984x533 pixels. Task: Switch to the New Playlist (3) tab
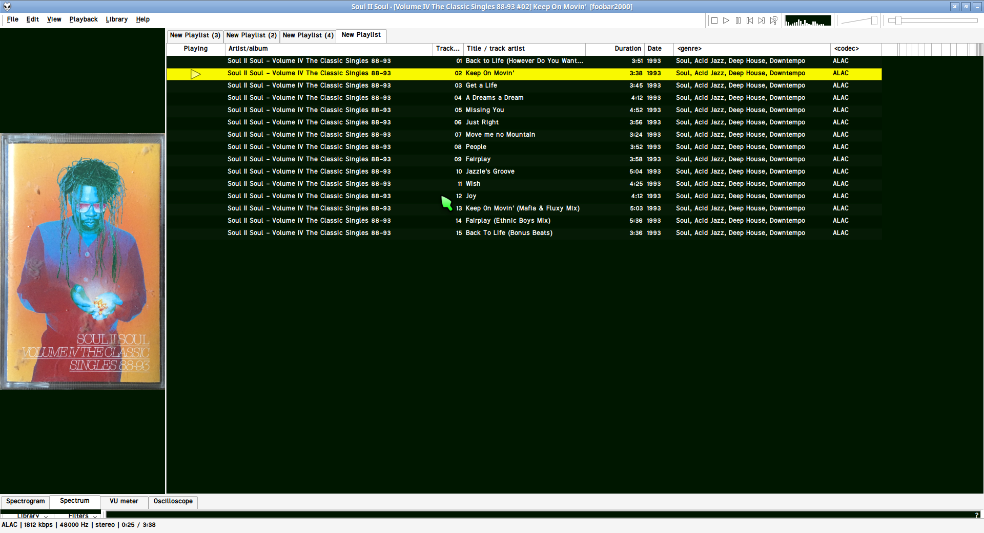coord(195,35)
